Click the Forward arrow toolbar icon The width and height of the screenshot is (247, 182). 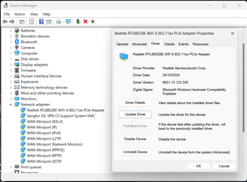click(x=12, y=22)
